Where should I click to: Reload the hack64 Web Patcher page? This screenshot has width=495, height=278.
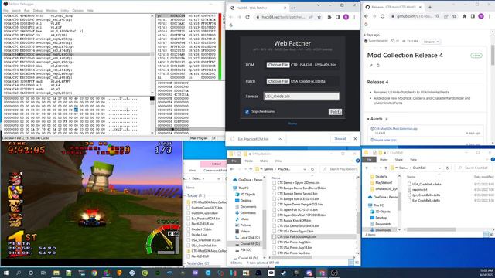pos(247,17)
